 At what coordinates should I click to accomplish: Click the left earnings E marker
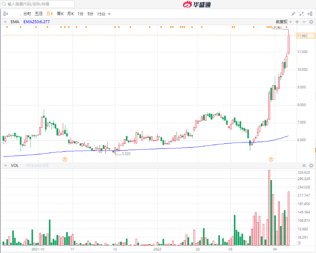pyautogui.click(x=65, y=159)
